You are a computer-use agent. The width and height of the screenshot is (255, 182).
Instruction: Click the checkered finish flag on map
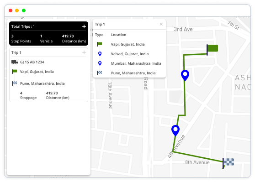pyautogui.click(x=228, y=163)
